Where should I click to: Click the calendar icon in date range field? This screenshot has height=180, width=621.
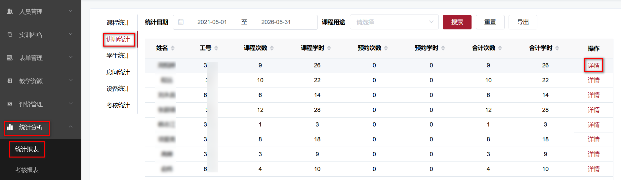pyautogui.click(x=181, y=22)
